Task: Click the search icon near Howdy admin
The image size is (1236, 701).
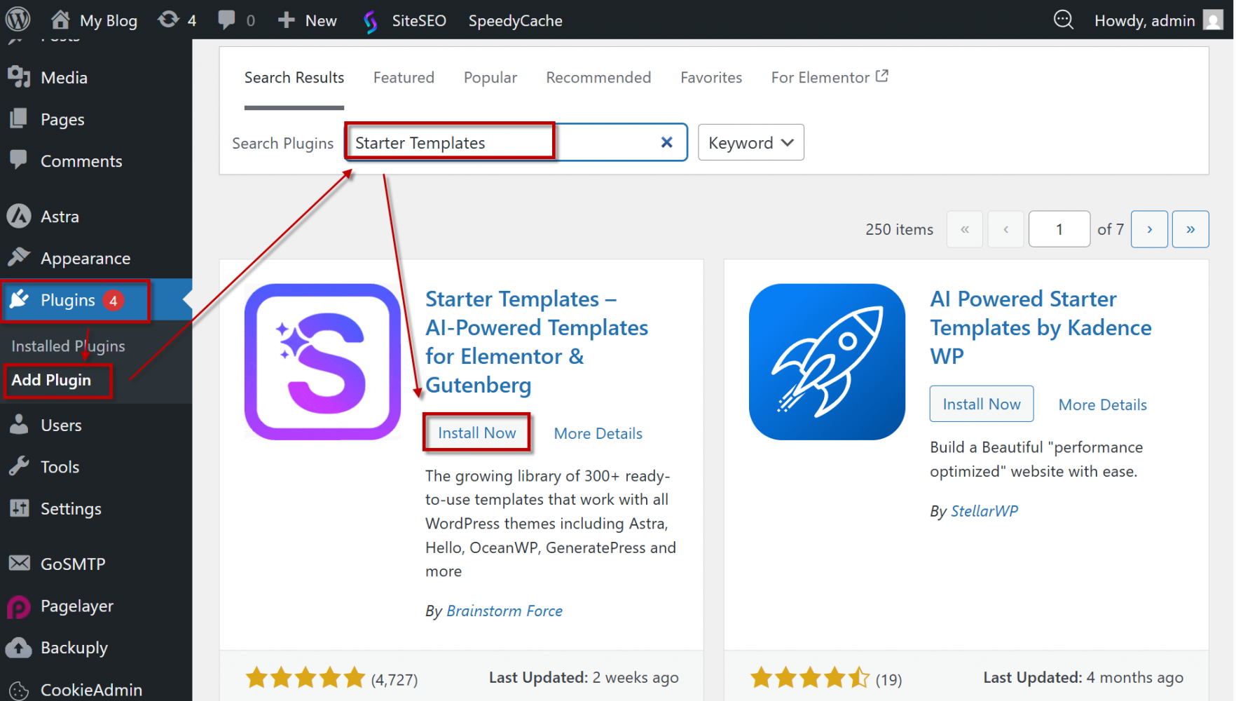Action: click(x=1063, y=20)
